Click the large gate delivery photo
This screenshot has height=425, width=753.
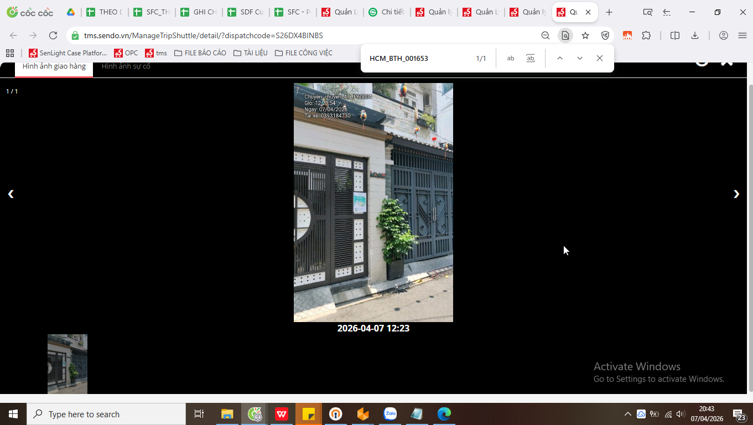tap(373, 203)
